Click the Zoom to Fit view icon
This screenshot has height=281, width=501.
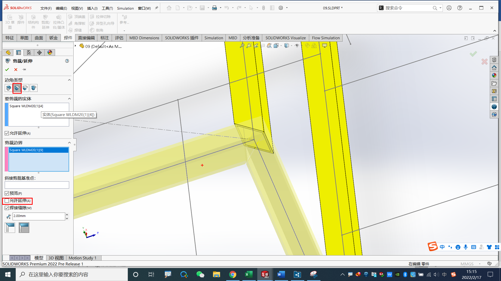click(x=242, y=46)
